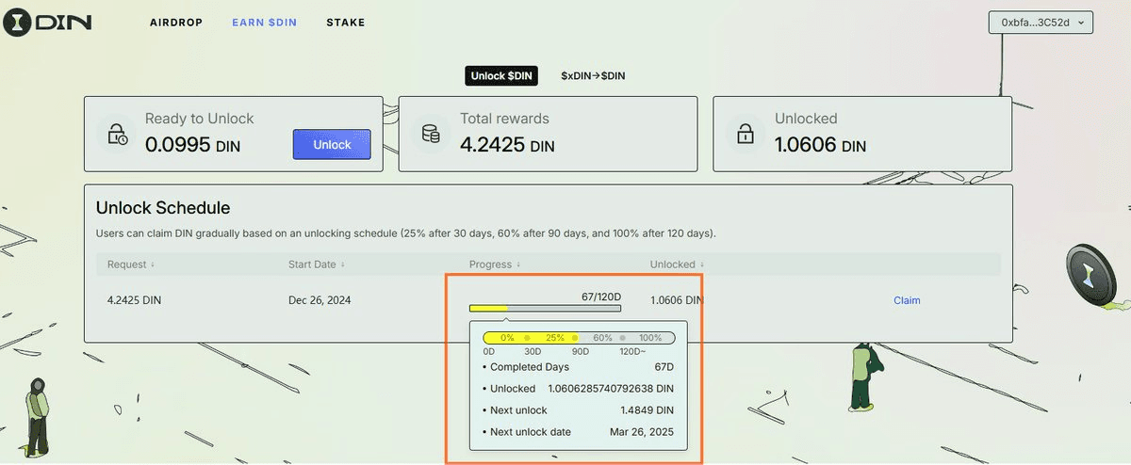
Task: Click the Unlocked card 1.0606 DIN amount
Action: tap(820, 146)
